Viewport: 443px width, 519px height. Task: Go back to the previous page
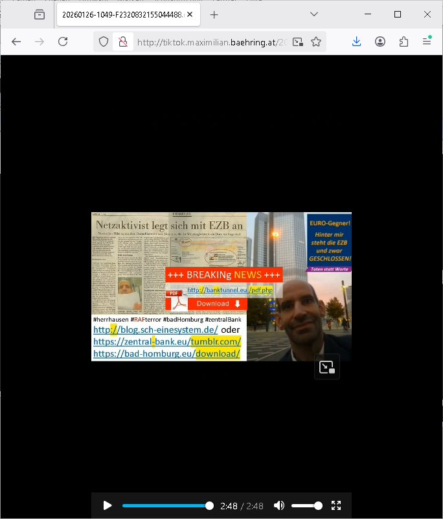coord(16,42)
